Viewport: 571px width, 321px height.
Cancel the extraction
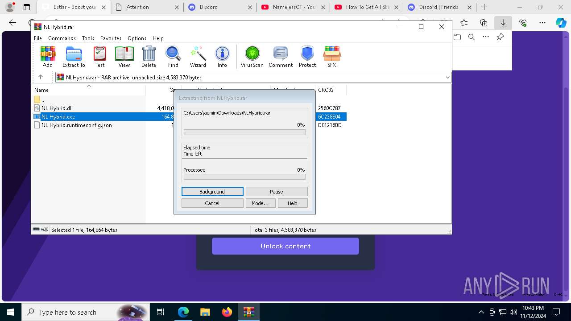[x=212, y=203]
